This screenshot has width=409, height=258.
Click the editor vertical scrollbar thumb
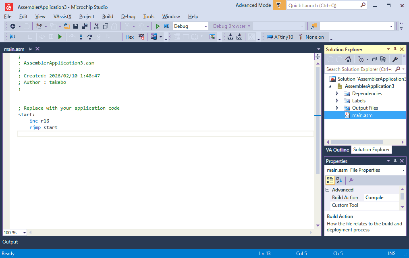tap(318, 120)
